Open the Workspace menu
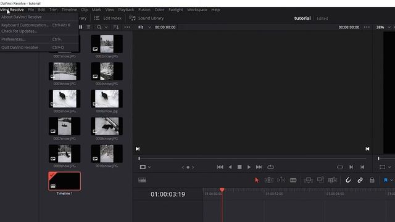This screenshot has height=222, width=395. point(197,10)
